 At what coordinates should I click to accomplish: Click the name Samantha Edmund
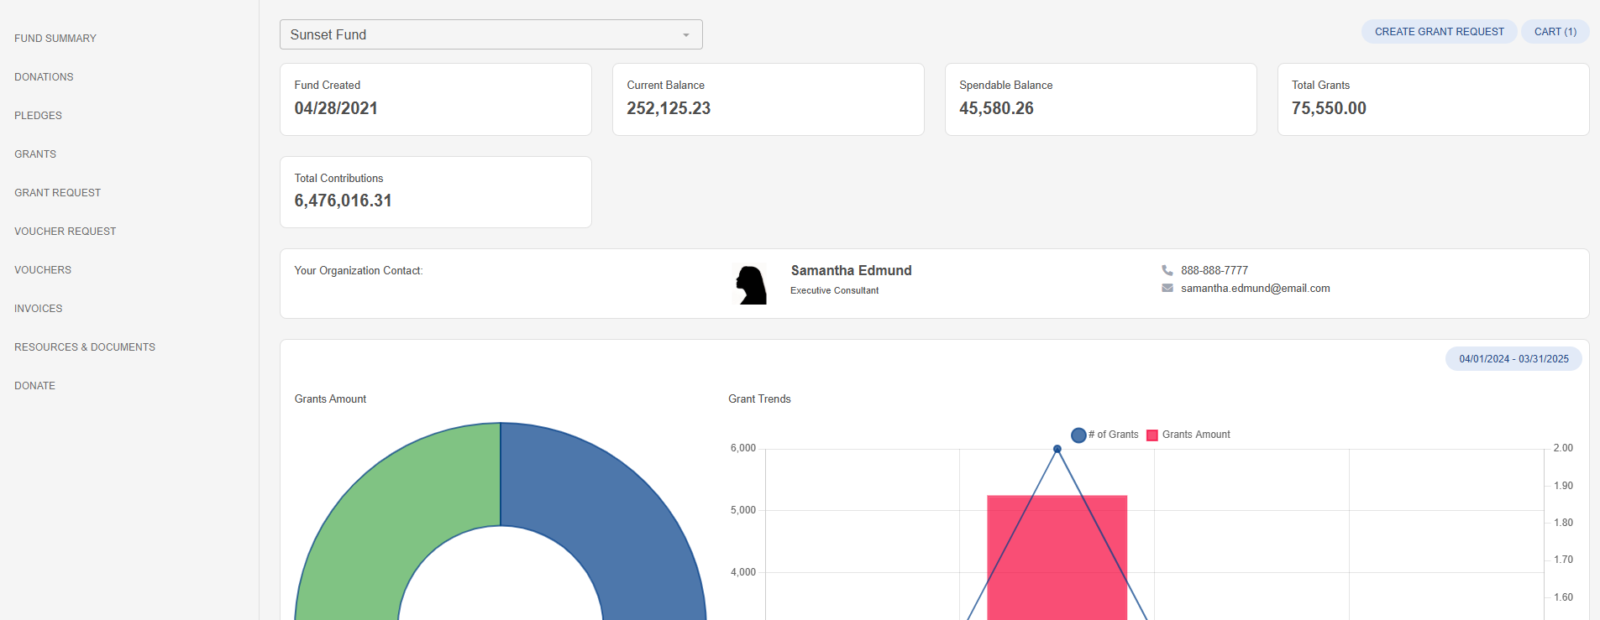click(x=851, y=270)
